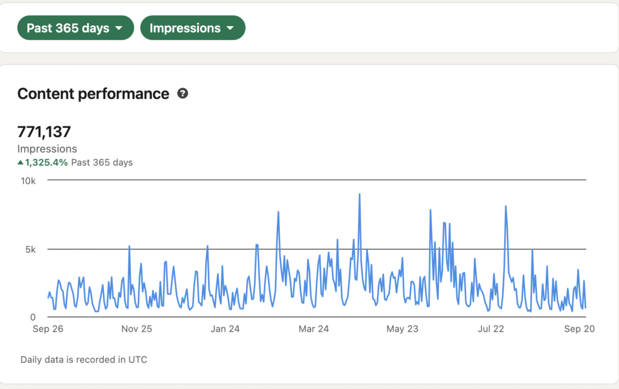Click the help question mark icon
Viewport: 619px width, 389px height.
click(182, 94)
